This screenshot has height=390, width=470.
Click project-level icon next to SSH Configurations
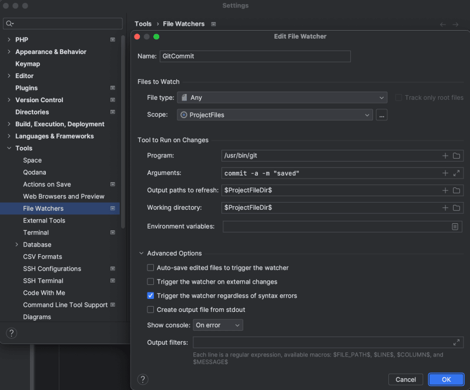tap(113, 268)
